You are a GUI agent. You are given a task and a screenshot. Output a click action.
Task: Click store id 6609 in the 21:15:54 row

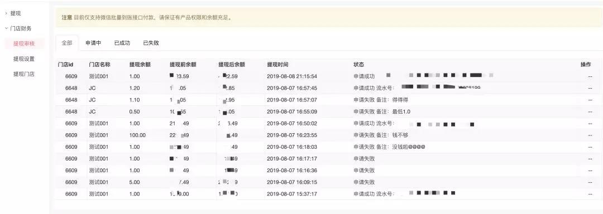(71, 76)
